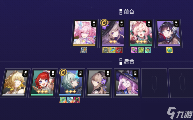
Task: Toggle position indicator on the blonde character card
Action: (x=25, y=73)
